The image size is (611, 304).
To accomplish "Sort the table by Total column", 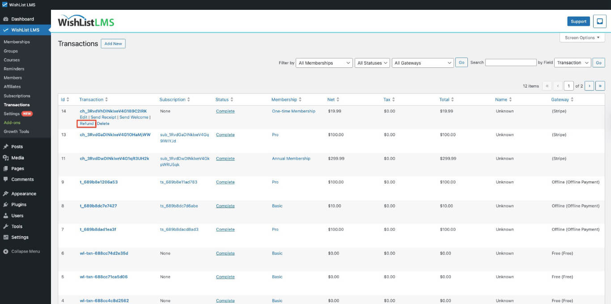I will click(446, 100).
